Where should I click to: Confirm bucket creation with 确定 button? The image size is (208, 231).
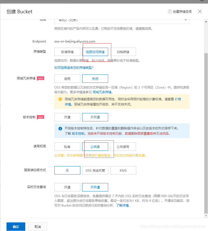pos(16,227)
